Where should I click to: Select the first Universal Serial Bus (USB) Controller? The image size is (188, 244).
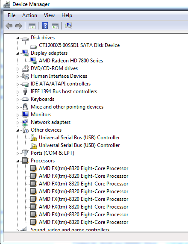pyautogui.click(x=79, y=138)
